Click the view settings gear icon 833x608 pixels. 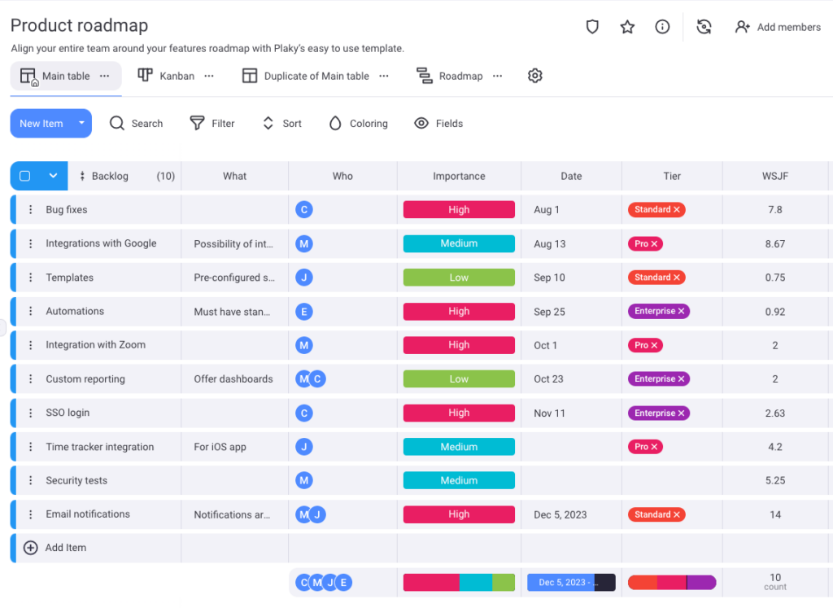534,76
